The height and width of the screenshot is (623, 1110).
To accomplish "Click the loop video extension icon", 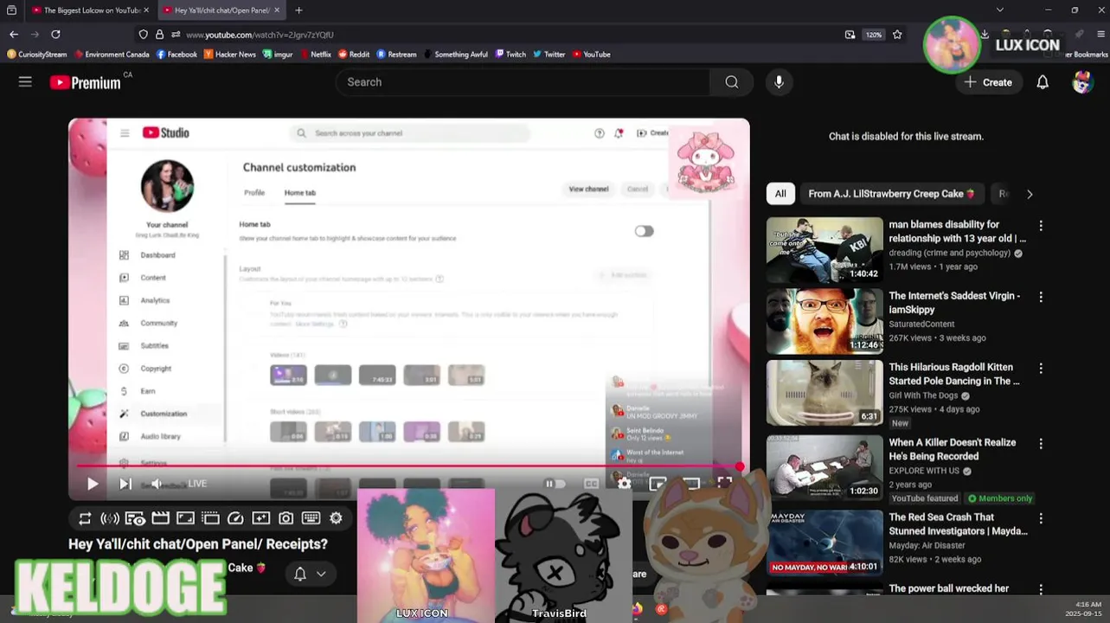I will click(85, 518).
